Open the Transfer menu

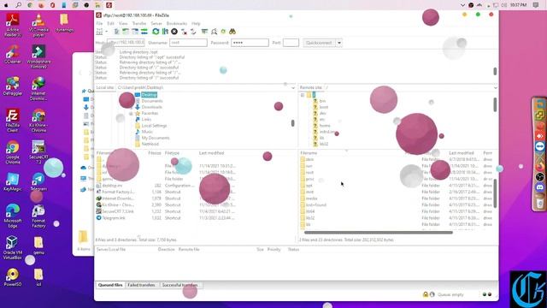coord(139,23)
